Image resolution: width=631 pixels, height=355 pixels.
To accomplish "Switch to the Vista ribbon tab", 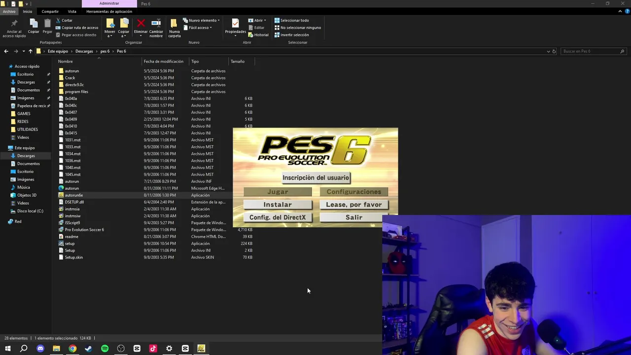I will (72, 11).
